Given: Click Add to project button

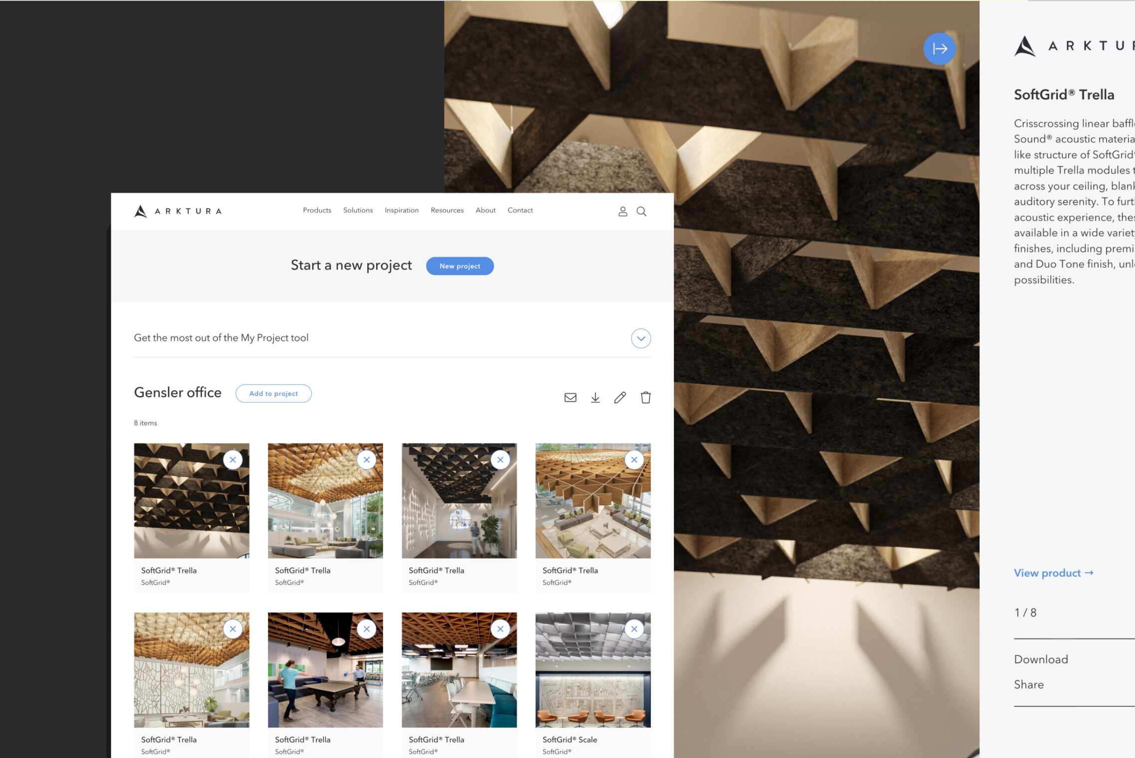Looking at the screenshot, I should click(273, 393).
